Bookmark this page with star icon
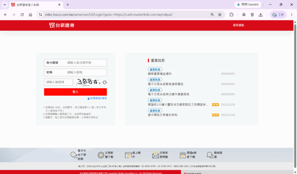This screenshot has width=297, height=174. click(x=220, y=14)
